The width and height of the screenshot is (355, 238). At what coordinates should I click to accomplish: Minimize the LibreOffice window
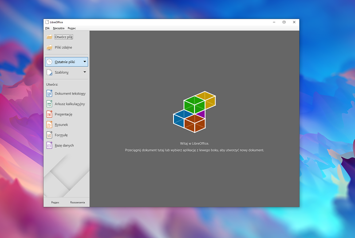(x=274, y=22)
